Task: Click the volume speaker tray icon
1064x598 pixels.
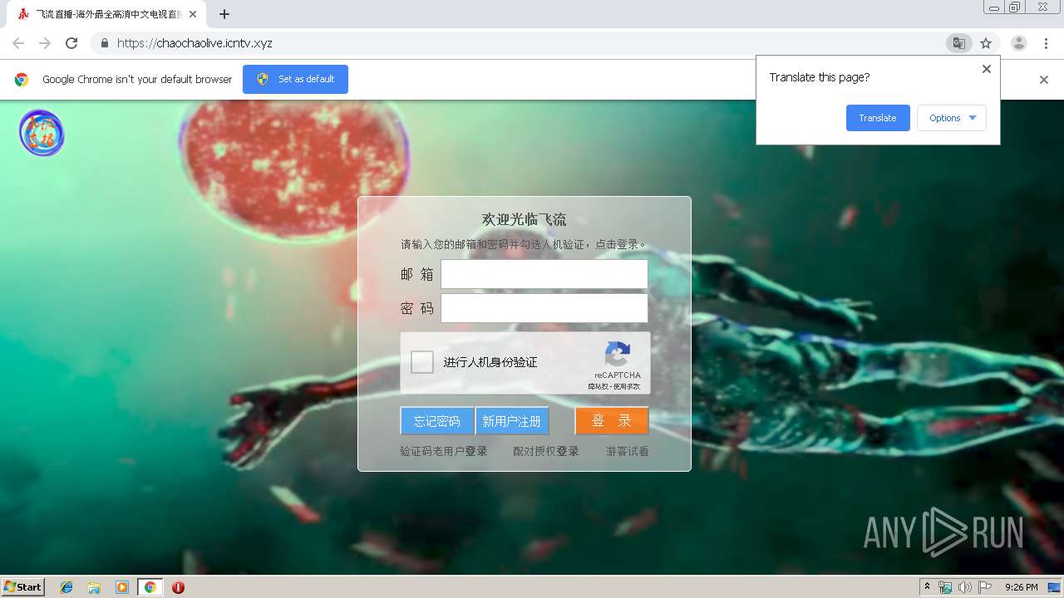Action: tap(964, 587)
